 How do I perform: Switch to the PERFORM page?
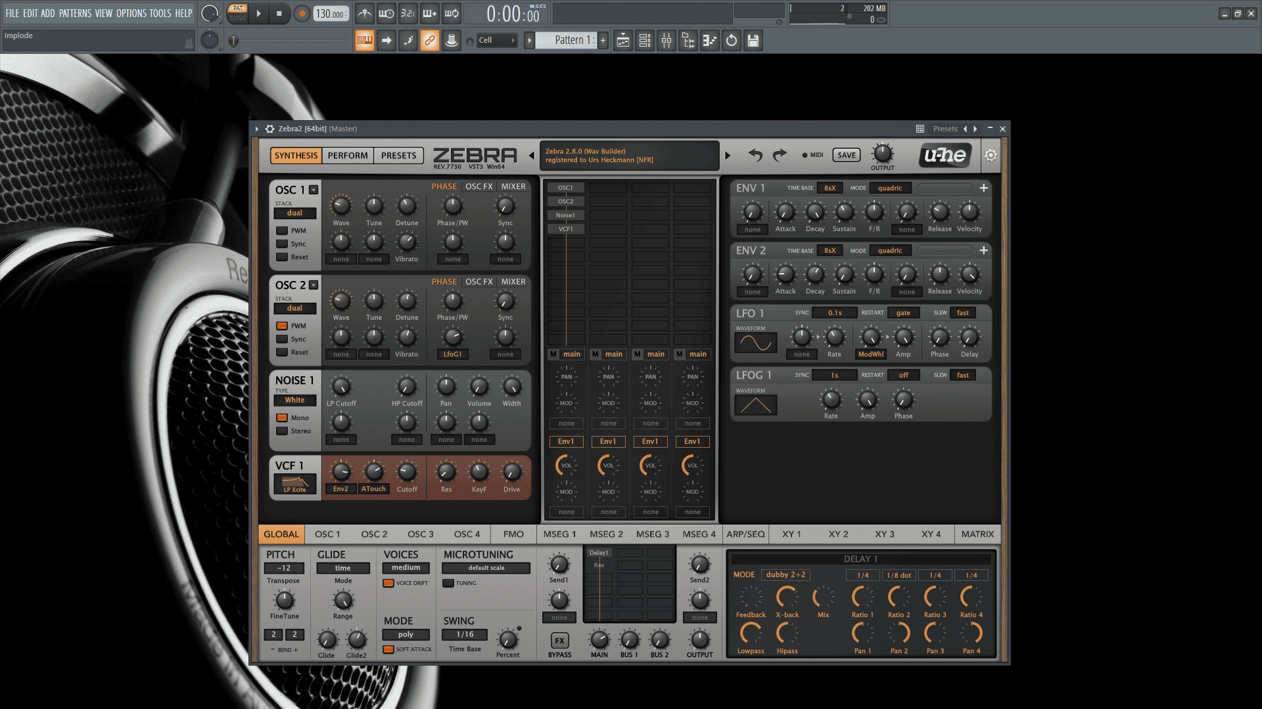pos(348,156)
